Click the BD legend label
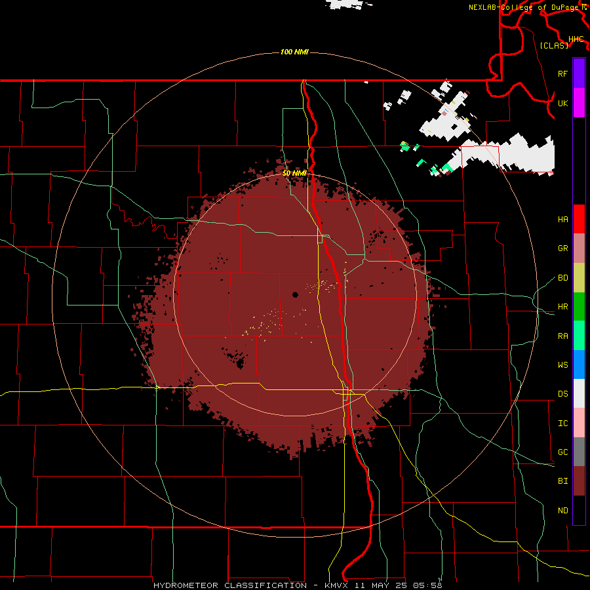This screenshot has height=590, width=590. 562,278
